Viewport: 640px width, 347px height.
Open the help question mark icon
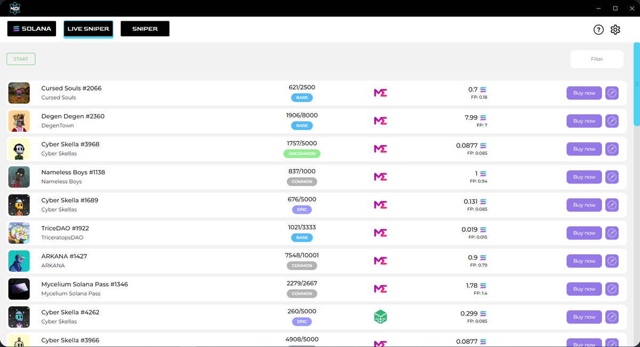[x=598, y=30]
